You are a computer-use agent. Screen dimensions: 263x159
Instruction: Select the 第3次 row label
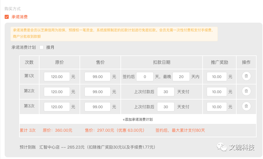(x=29, y=106)
